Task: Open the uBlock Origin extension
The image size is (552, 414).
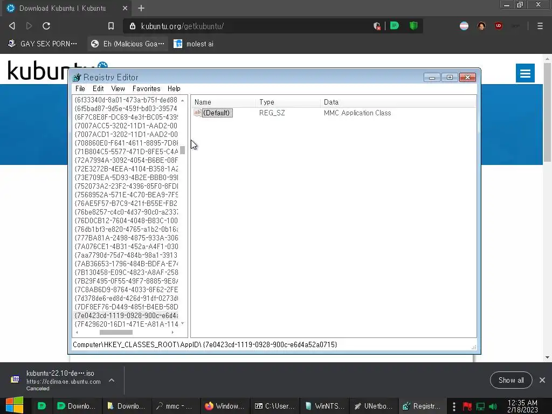Action: pyautogui.click(x=498, y=26)
